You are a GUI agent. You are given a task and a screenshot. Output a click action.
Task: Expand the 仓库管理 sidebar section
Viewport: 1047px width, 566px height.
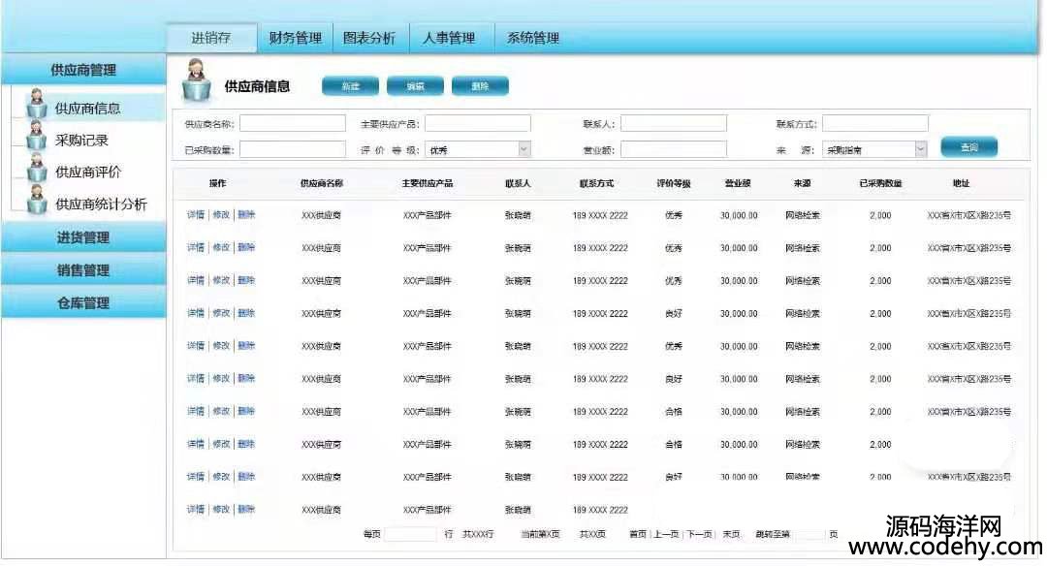83,303
